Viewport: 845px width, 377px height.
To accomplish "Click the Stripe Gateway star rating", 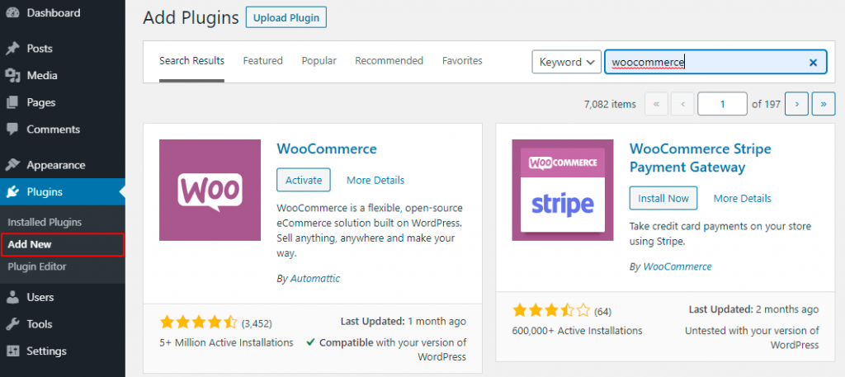I will (551, 310).
